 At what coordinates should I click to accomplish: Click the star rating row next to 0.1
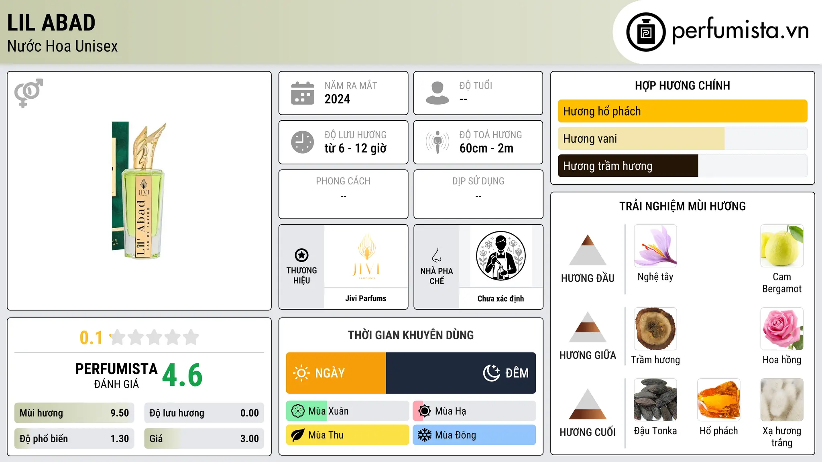(154, 337)
